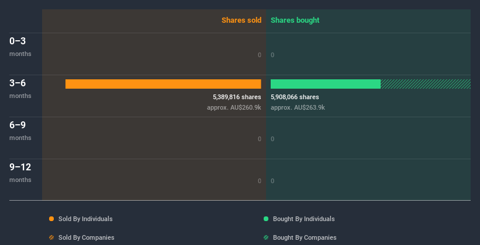Select the Bought By Companies legend label

(x=305, y=237)
